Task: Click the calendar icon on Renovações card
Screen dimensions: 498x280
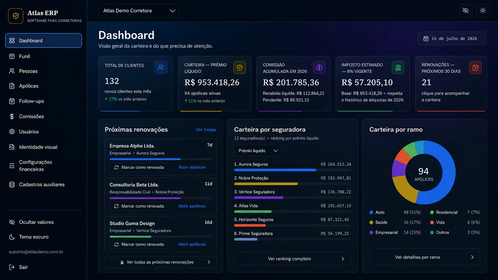Action: (475, 68)
